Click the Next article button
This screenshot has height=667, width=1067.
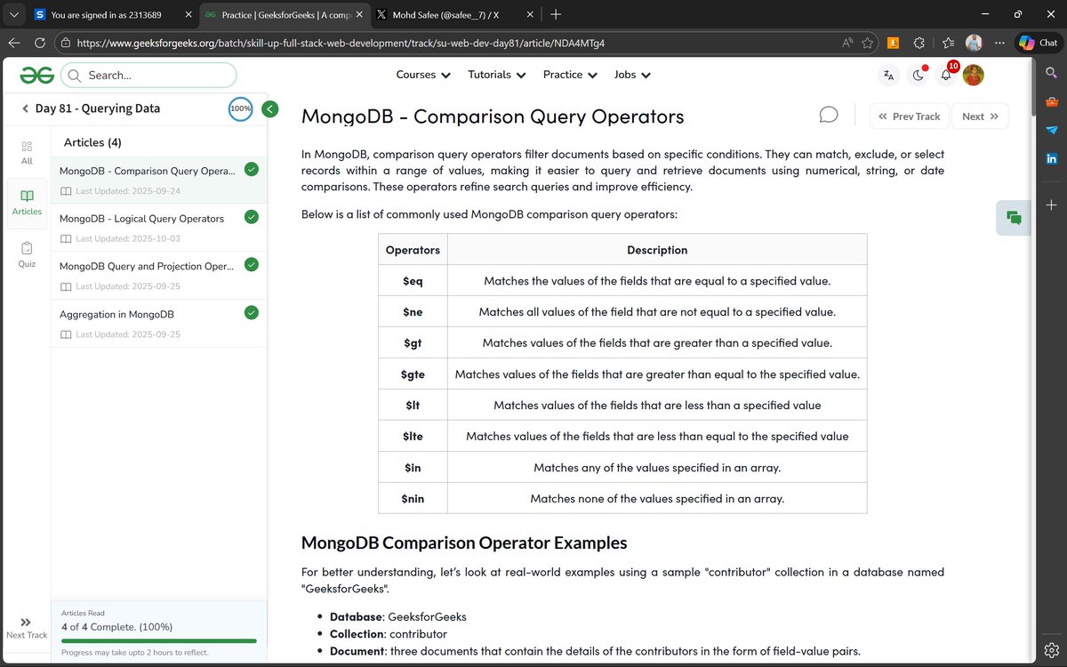979,117
